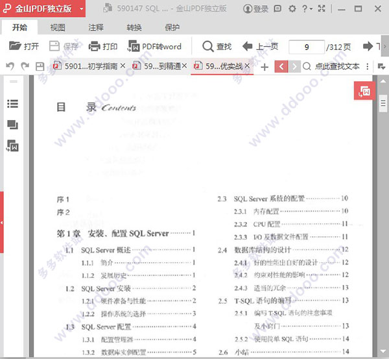Click the vertical scrollbar down arrow

(x=383, y=351)
